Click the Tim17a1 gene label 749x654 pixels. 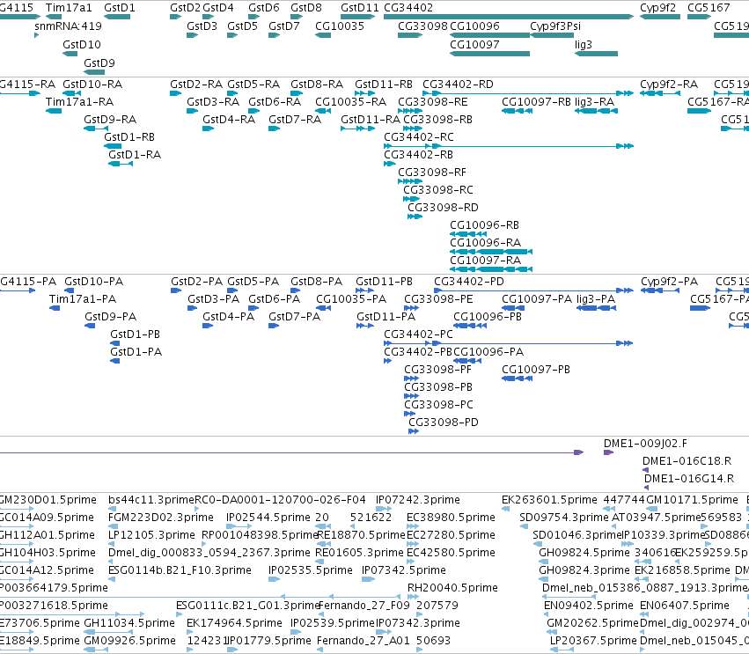click(x=69, y=8)
